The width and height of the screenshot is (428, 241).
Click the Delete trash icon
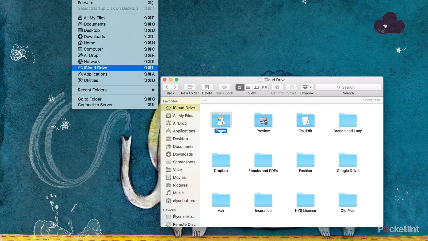point(207,87)
